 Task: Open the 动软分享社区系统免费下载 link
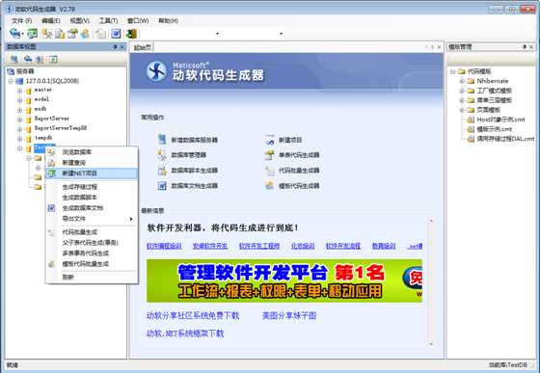pyautogui.click(x=193, y=315)
